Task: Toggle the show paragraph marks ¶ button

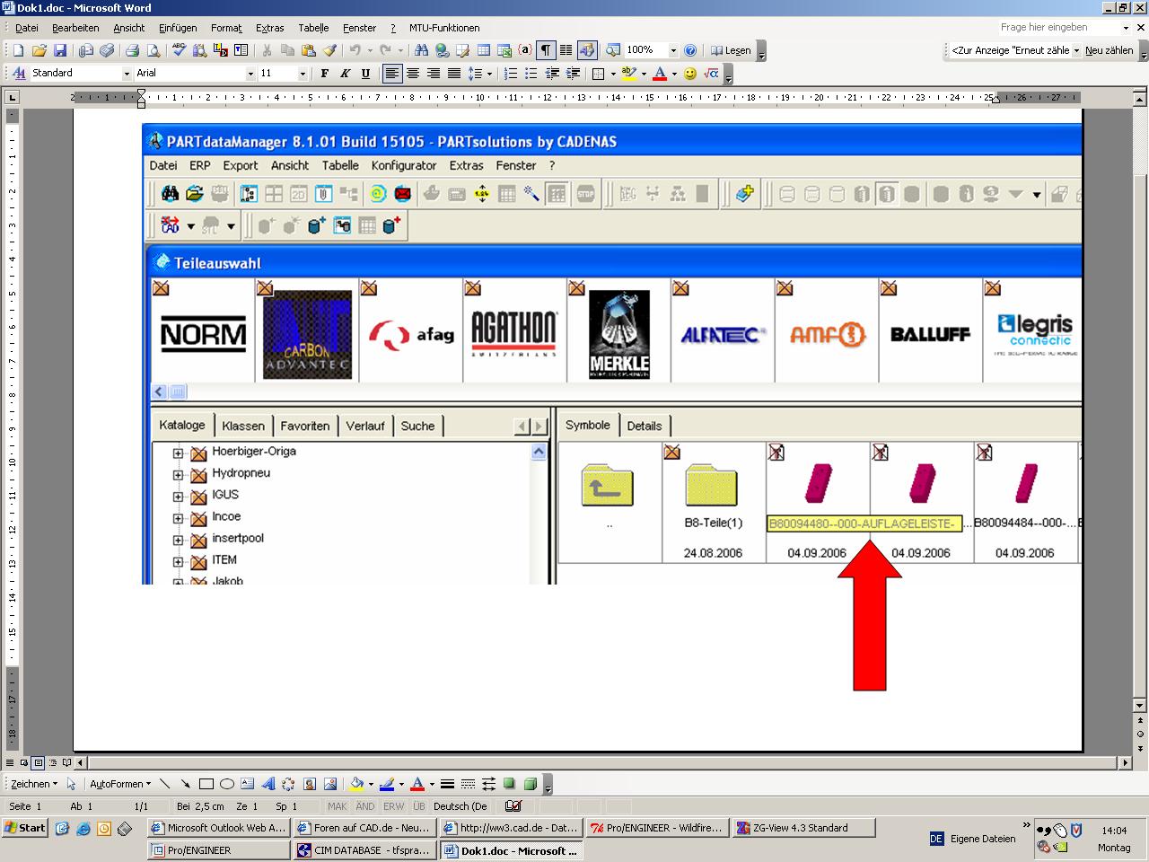Action: tap(545, 50)
